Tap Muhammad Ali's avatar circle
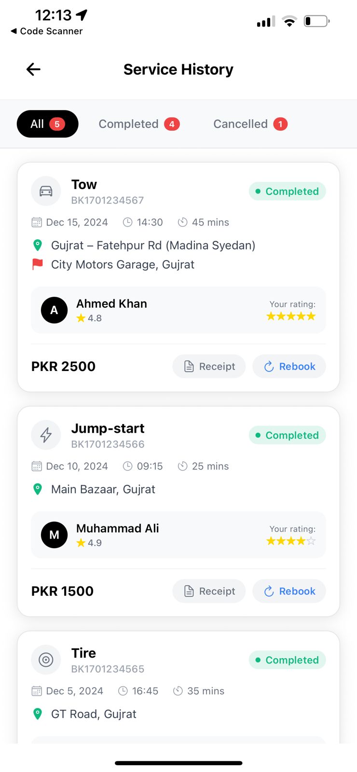 [54, 535]
